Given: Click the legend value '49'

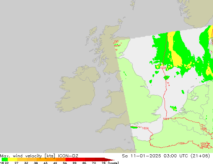Looking at the screenshot, I should tap(55, 163).
